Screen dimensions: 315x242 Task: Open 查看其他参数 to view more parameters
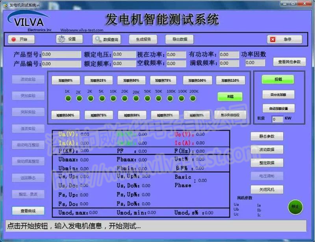click(289, 62)
